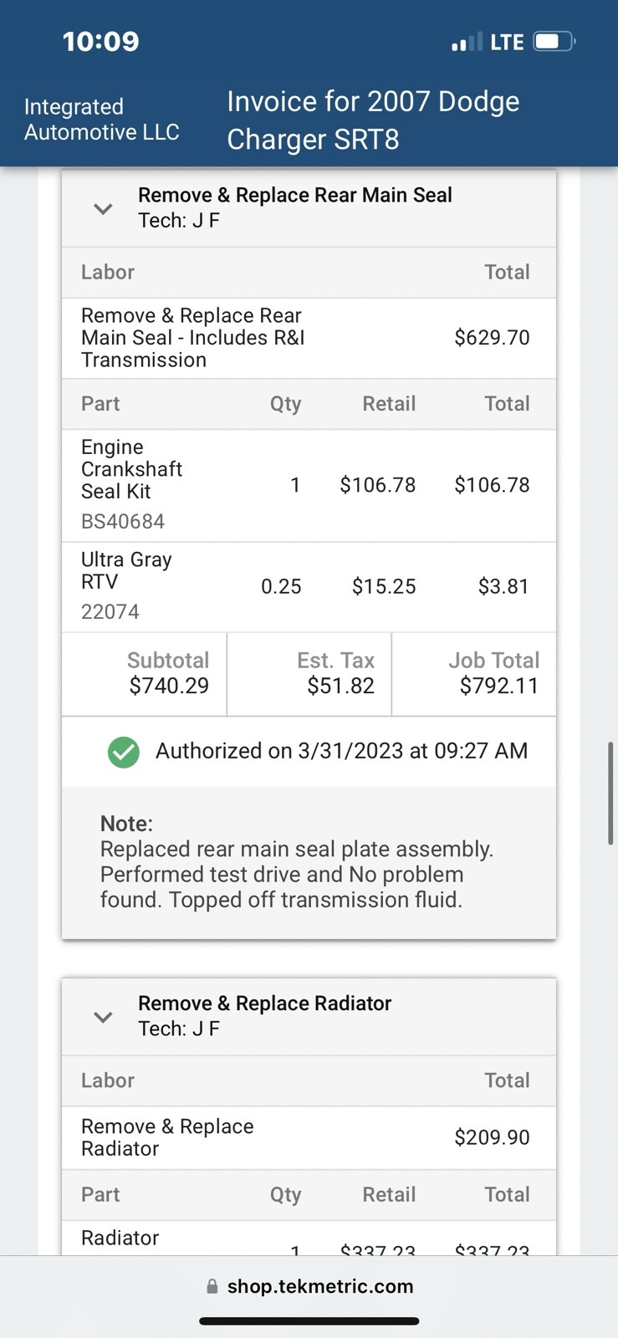Tap the Subtotal $740.29 cell

point(146,673)
